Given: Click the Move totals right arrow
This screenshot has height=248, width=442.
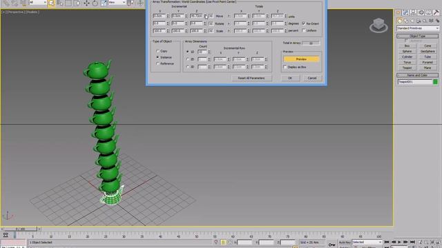Looking at the screenshot, I should point(229,16).
